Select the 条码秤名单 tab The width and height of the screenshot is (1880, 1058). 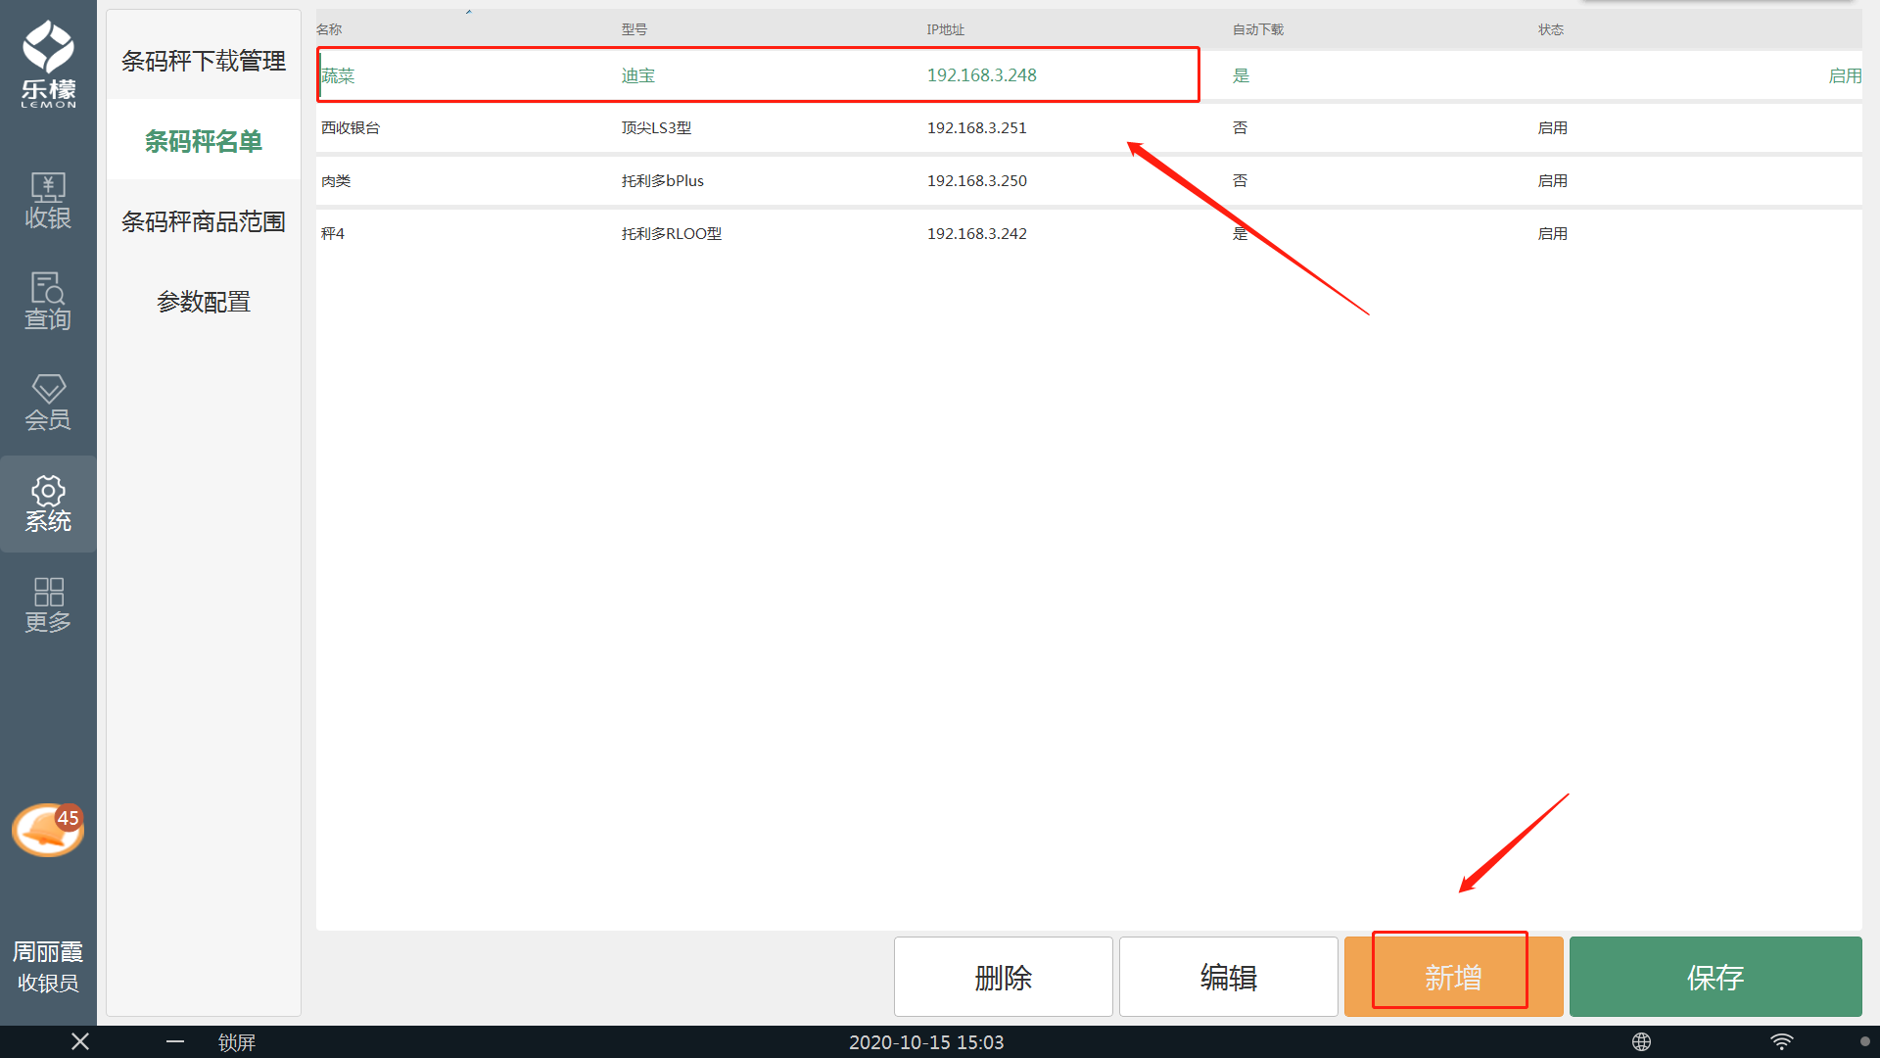204,141
